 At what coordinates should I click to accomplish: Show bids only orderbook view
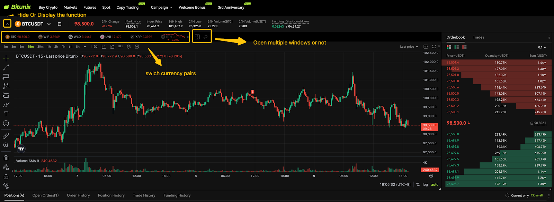(457, 47)
